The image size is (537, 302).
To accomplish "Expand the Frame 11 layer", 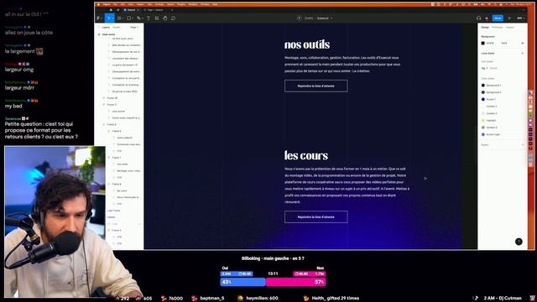I will click(x=104, y=104).
